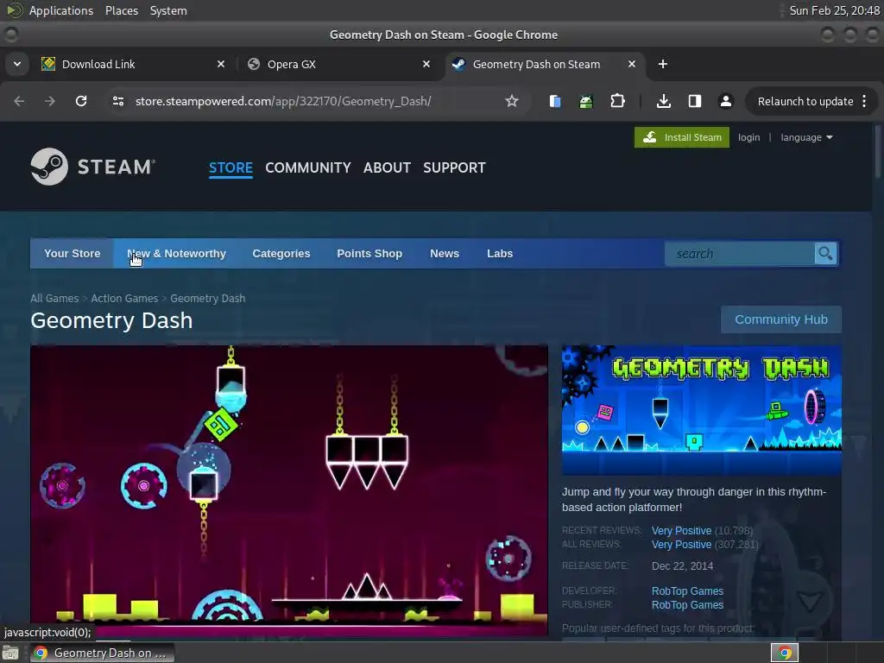884x663 pixels.
Task: Open the language dropdown
Action: pos(806,137)
